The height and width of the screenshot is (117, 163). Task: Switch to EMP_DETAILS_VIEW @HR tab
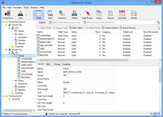pos(100,22)
